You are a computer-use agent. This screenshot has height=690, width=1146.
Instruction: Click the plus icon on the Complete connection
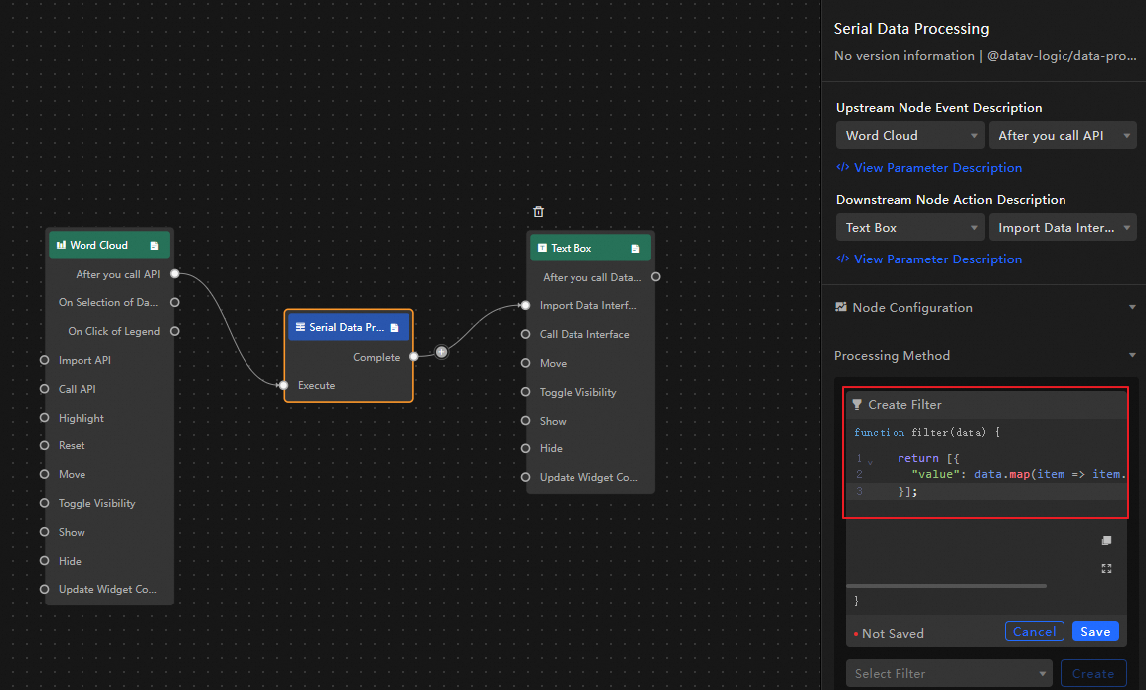[441, 352]
